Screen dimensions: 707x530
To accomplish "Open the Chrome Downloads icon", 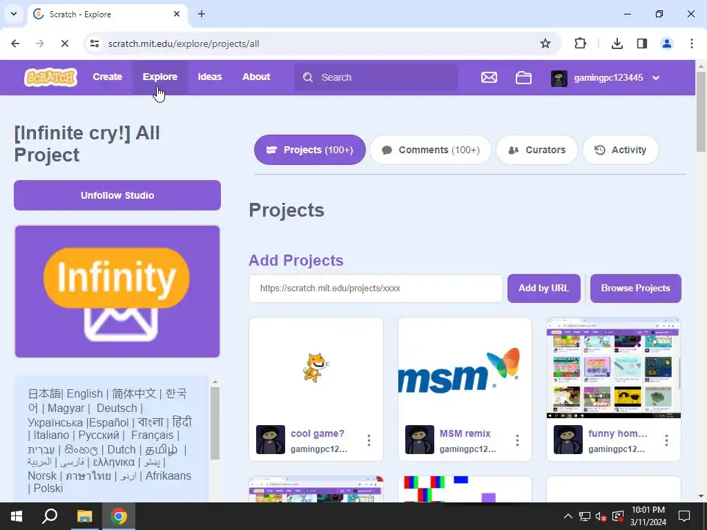I will 617,43.
